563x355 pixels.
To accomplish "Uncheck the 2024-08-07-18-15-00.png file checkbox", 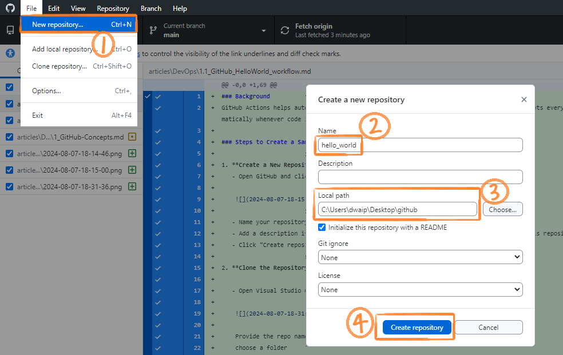I will tap(10, 170).
